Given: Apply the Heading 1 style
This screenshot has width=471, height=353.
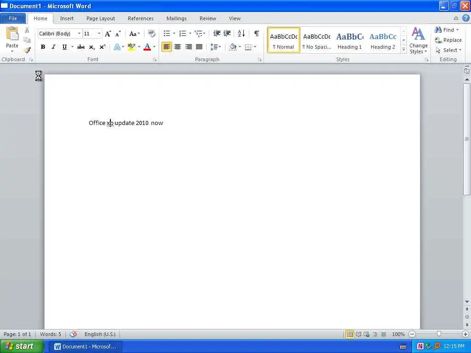Looking at the screenshot, I should click(x=350, y=40).
